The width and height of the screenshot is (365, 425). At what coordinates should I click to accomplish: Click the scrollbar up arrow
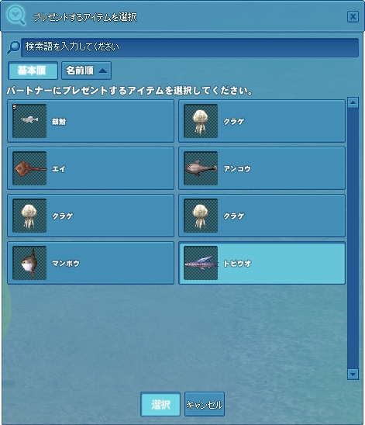coord(353,102)
